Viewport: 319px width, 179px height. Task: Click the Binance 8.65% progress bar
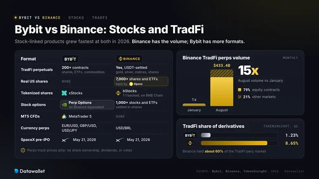tap(239, 143)
